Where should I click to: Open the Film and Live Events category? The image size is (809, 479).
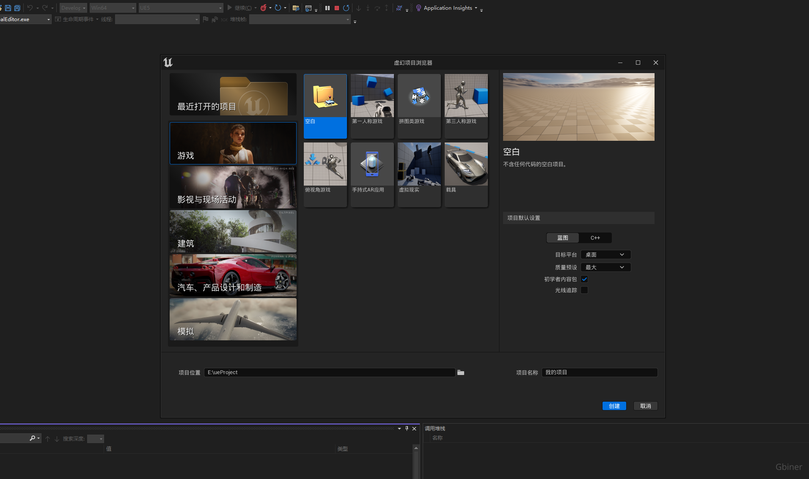click(x=233, y=187)
